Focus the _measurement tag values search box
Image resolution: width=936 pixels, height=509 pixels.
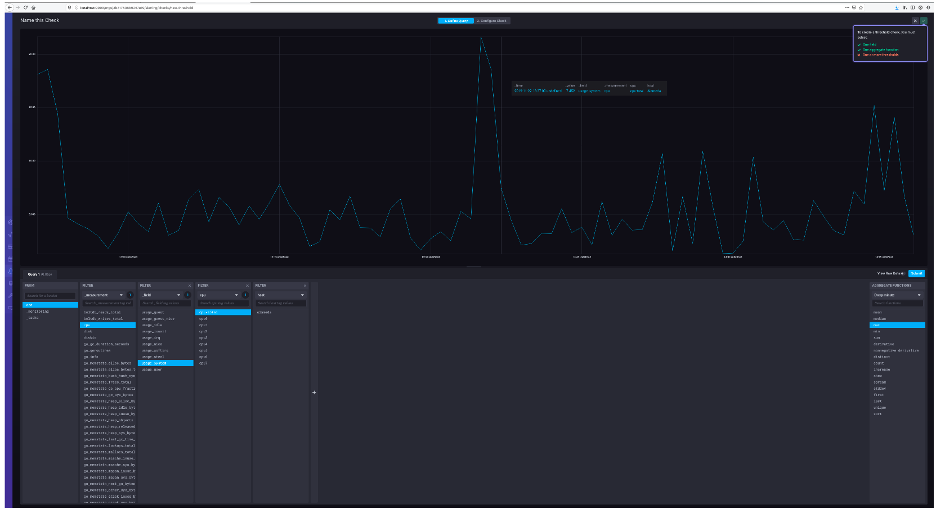click(x=108, y=303)
